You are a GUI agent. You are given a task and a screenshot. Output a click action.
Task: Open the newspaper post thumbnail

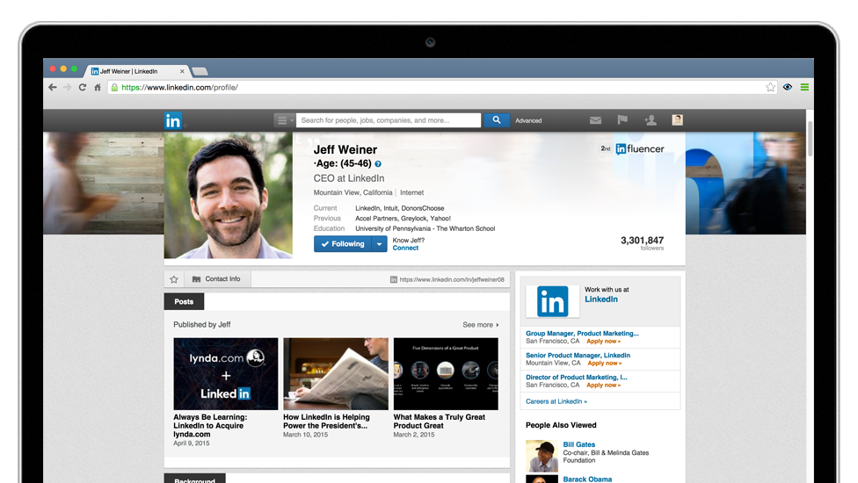[336, 374]
